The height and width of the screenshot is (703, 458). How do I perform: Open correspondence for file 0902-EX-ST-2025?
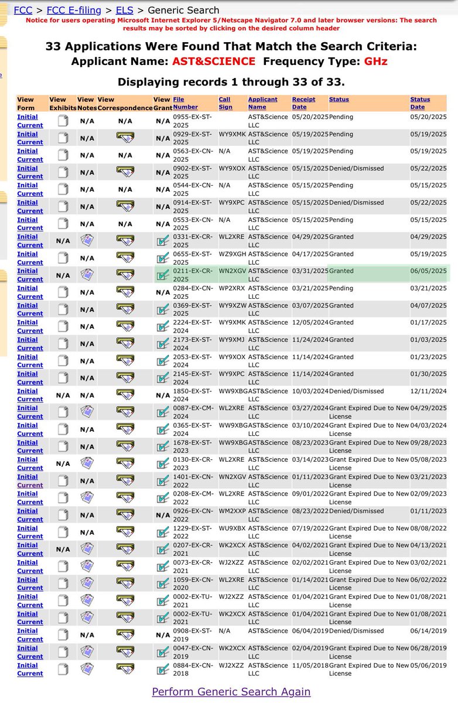point(125,172)
